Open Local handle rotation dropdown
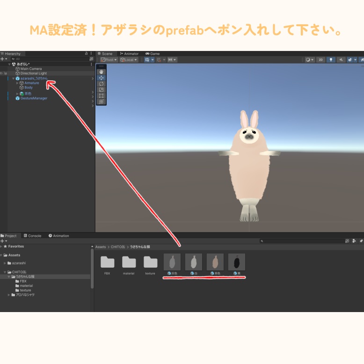The image size is (364, 364). [129, 60]
